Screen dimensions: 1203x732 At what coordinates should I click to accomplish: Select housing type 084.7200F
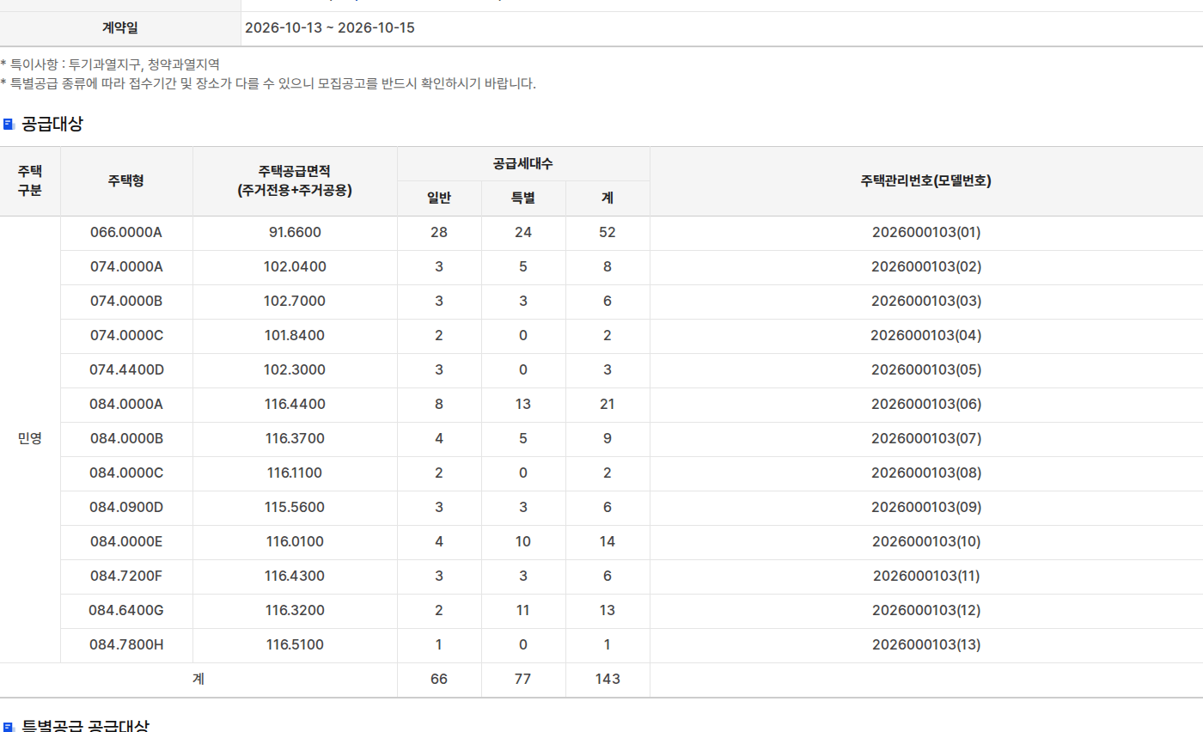point(126,576)
